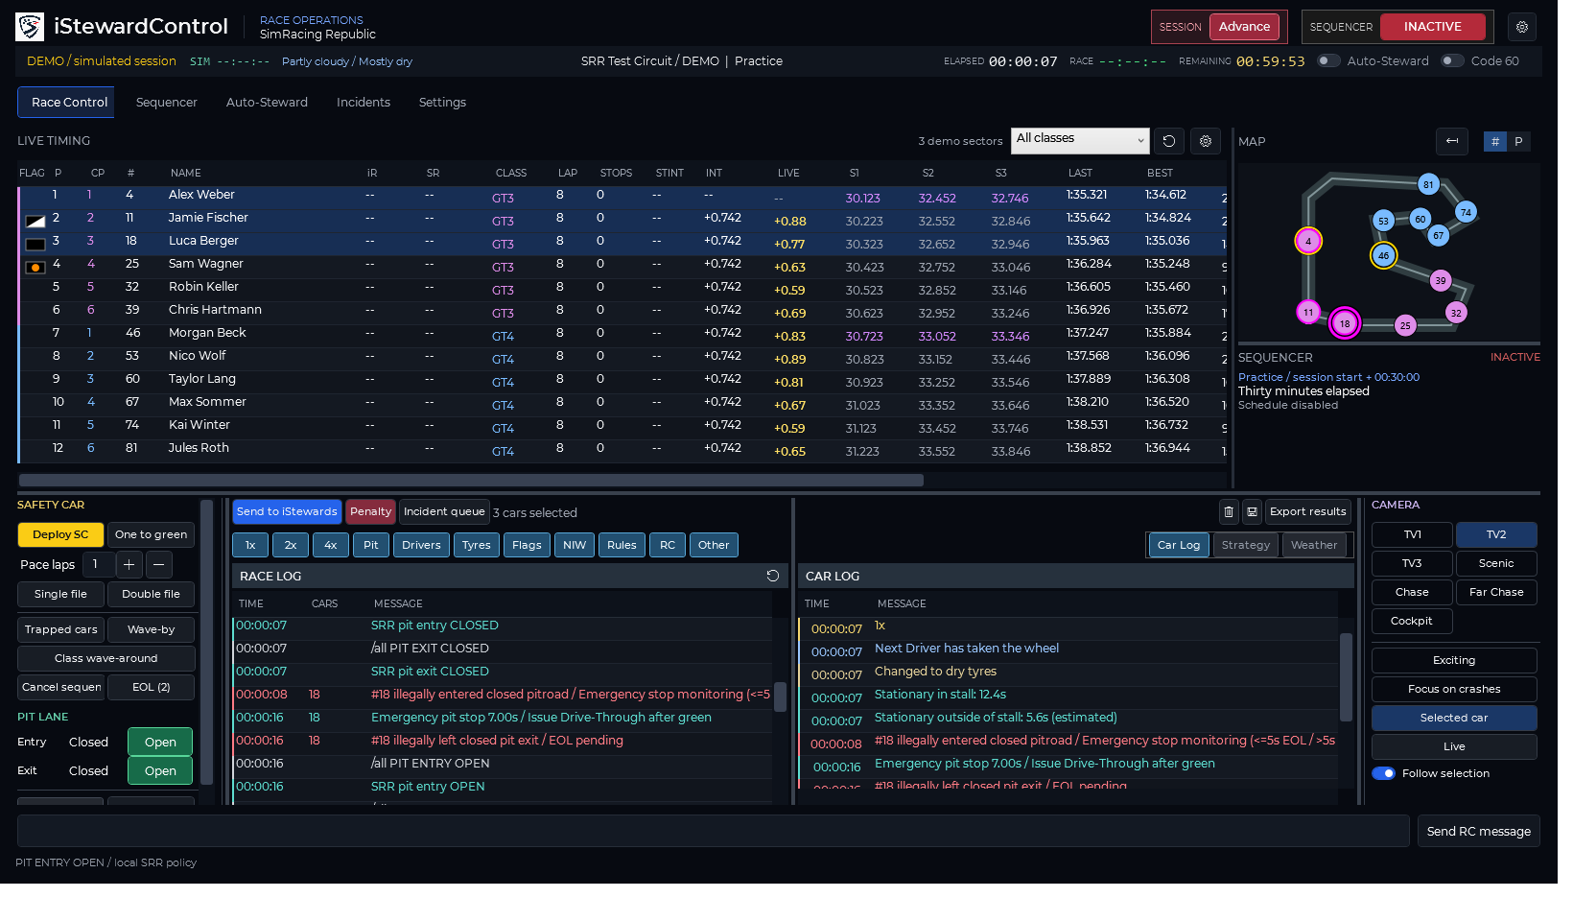This screenshot has height=921, width=1573.
Task: Open the Auto-Steward tab
Action: click(267, 103)
